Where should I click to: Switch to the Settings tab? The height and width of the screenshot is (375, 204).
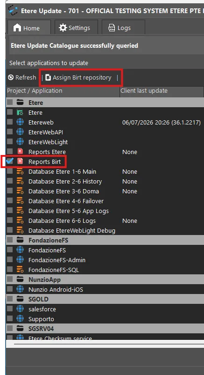[76, 28]
